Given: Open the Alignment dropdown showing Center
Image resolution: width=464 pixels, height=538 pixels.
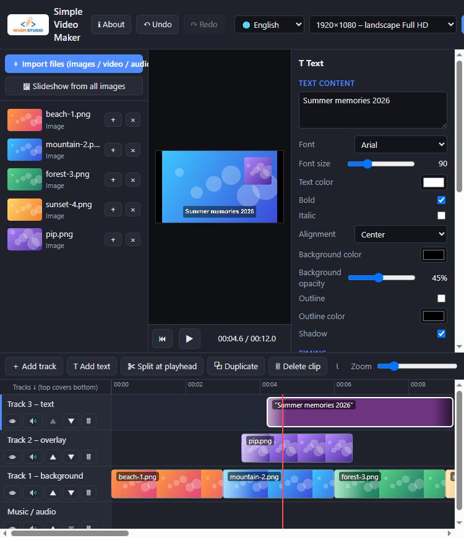Looking at the screenshot, I should coord(401,234).
